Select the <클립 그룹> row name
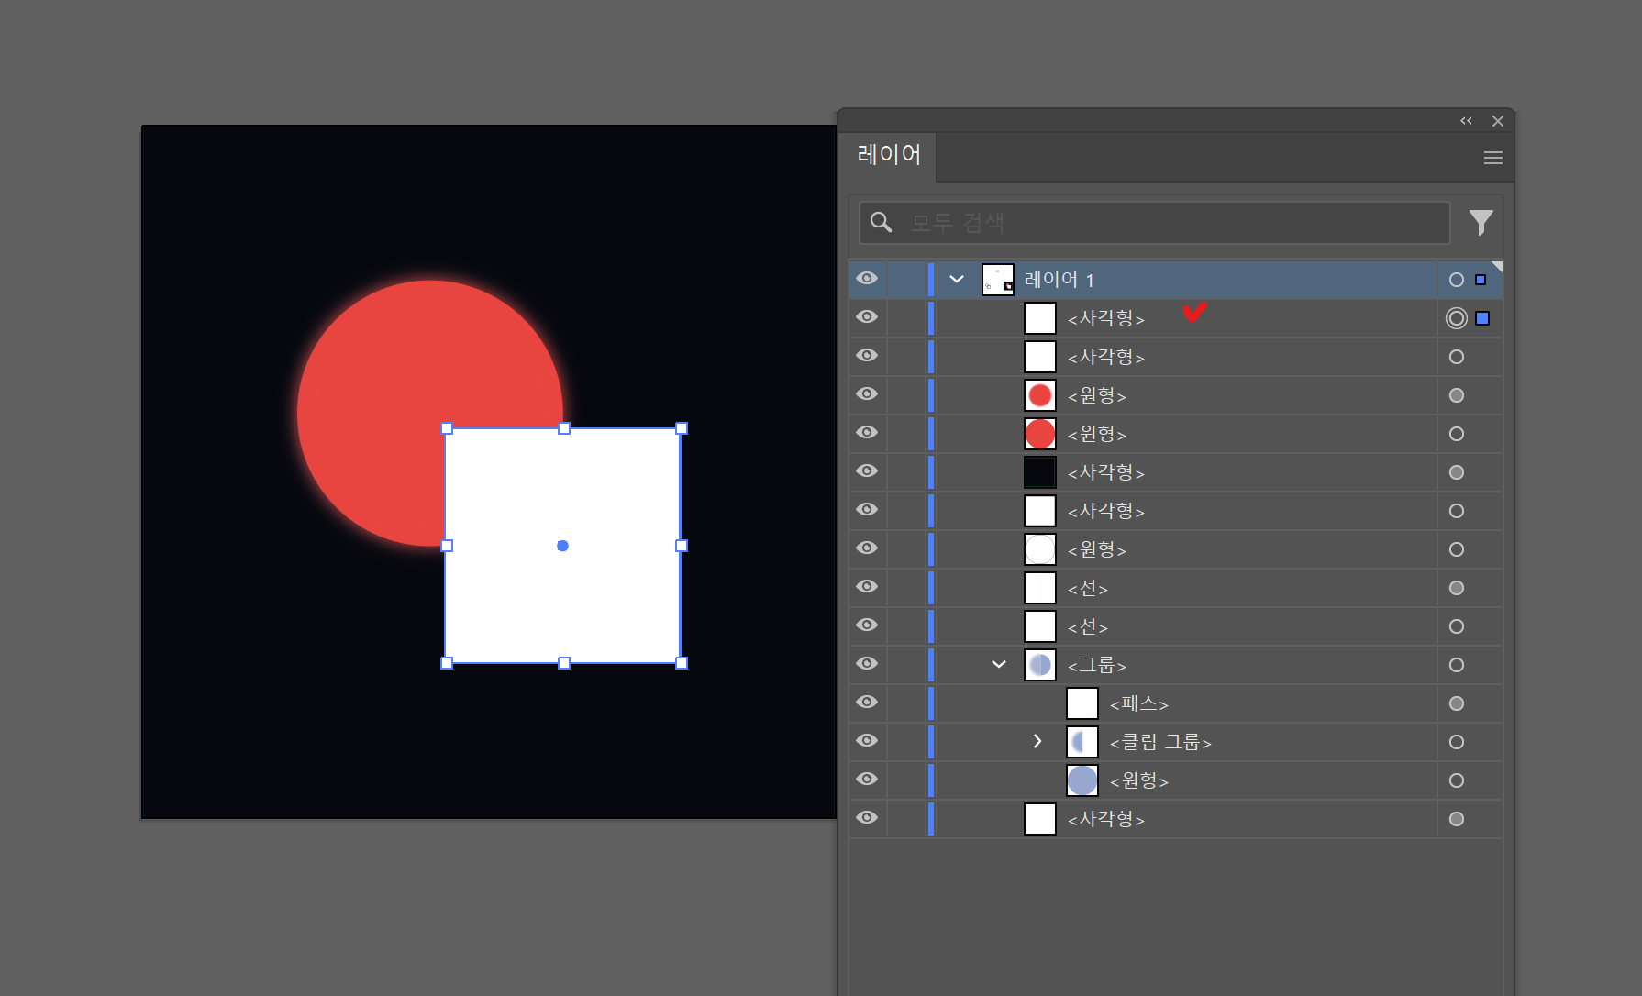1642x996 pixels. [1161, 742]
